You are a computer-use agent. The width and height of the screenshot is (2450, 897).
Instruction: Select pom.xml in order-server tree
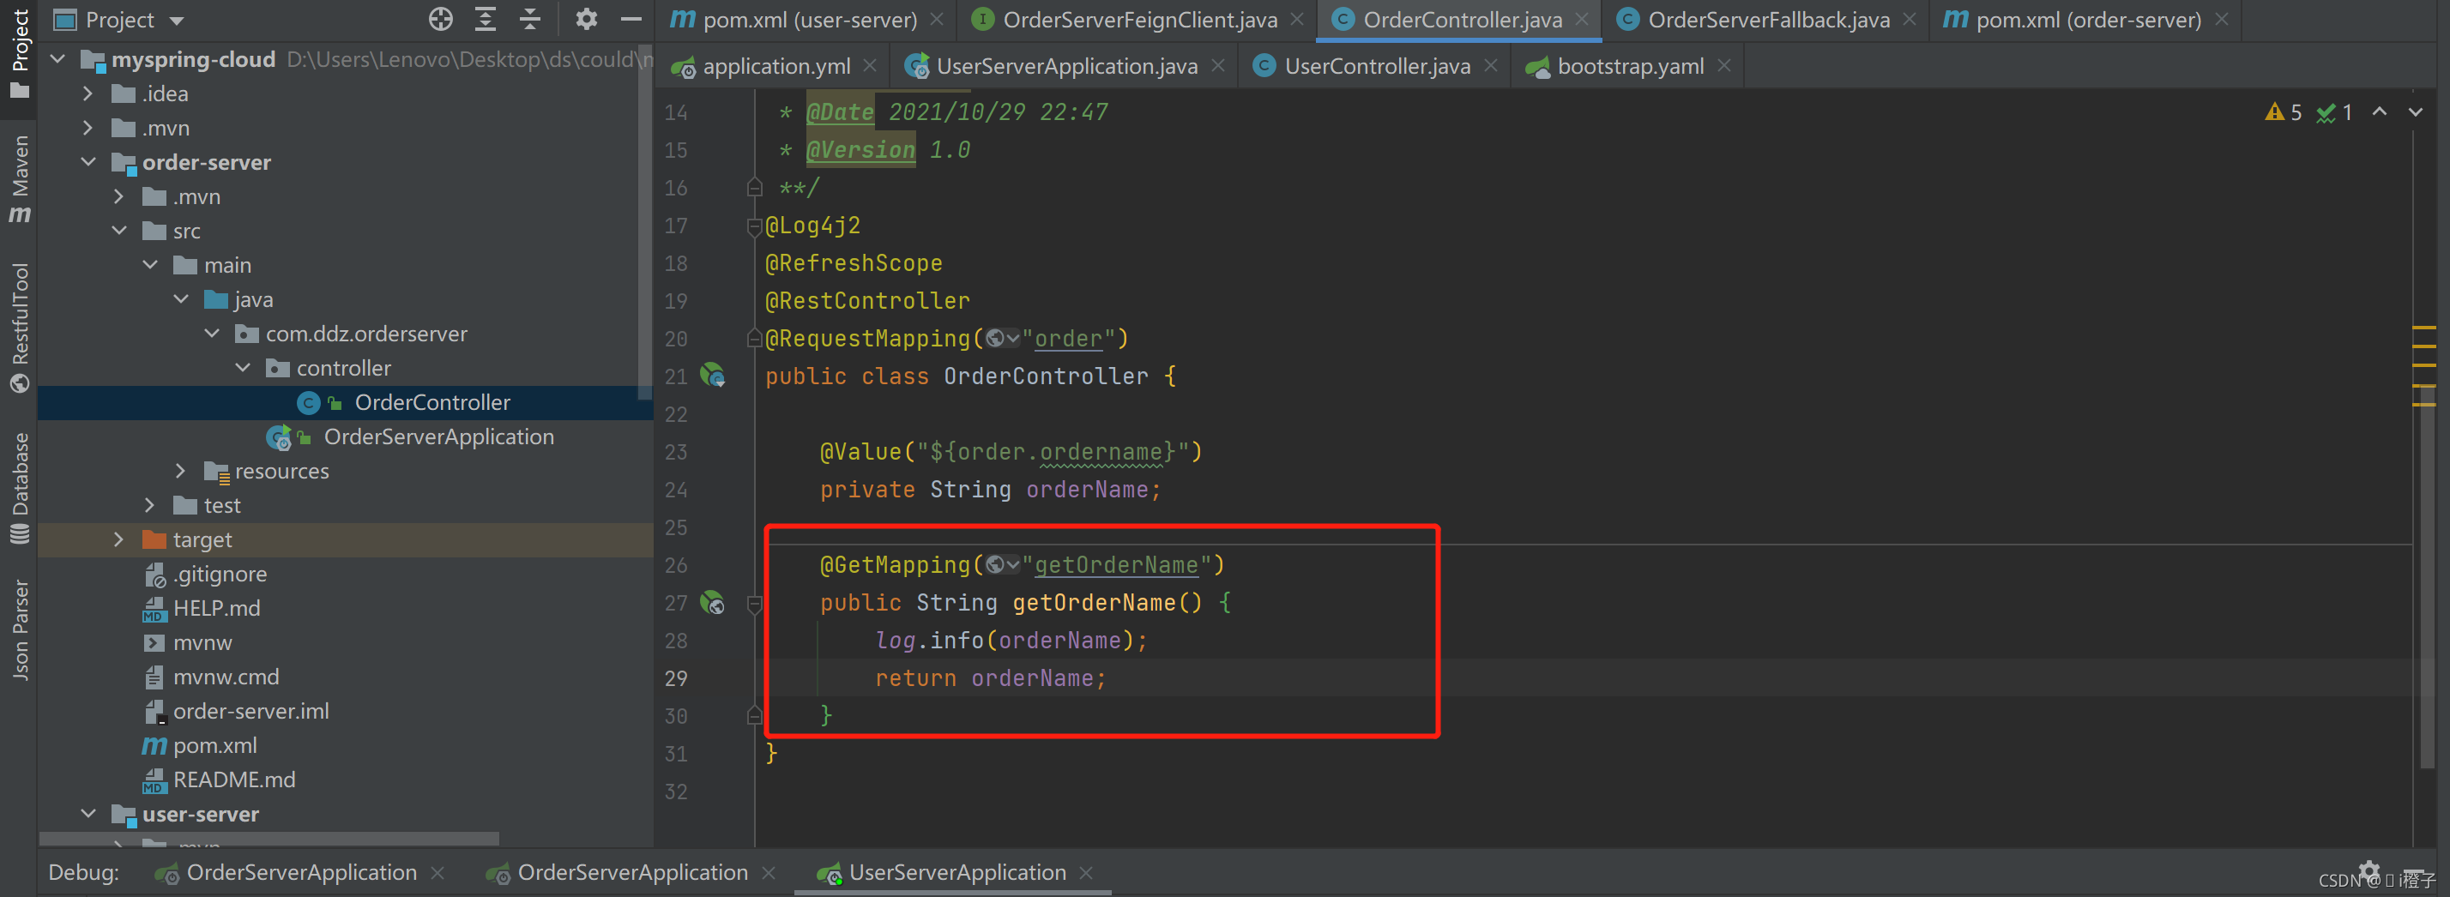tap(215, 745)
